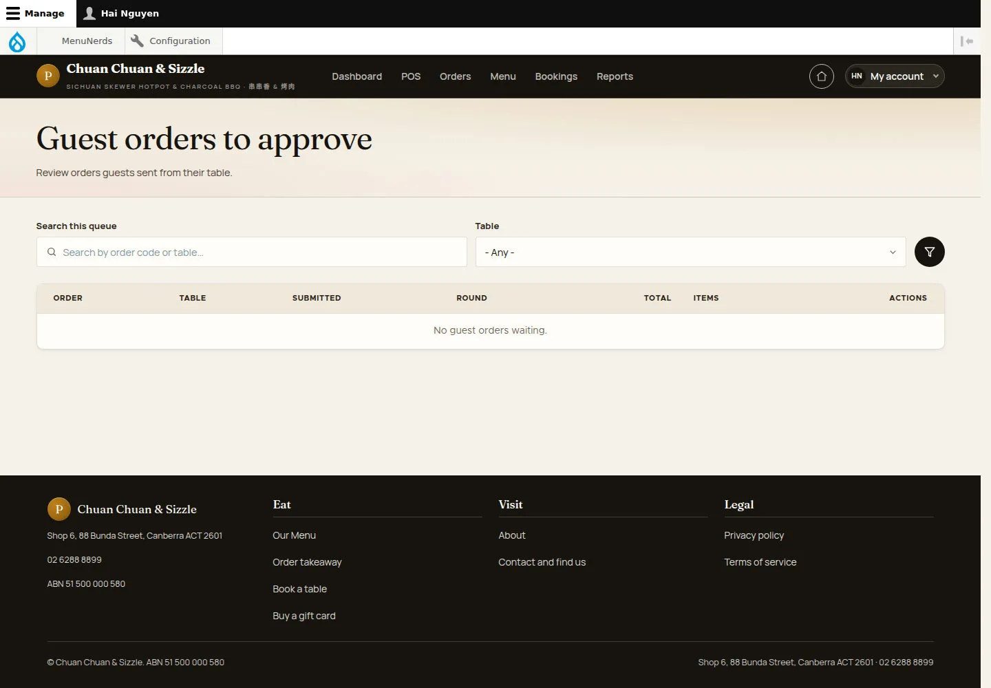Image resolution: width=991 pixels, height=688 pixels.
Task: Follow Order takeaway footer link
Action: pos(307,562)
